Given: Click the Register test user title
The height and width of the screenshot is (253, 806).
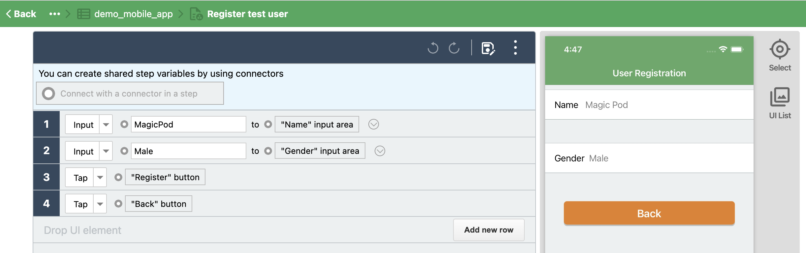Looking at the screenshot, I should click(247, 14).
